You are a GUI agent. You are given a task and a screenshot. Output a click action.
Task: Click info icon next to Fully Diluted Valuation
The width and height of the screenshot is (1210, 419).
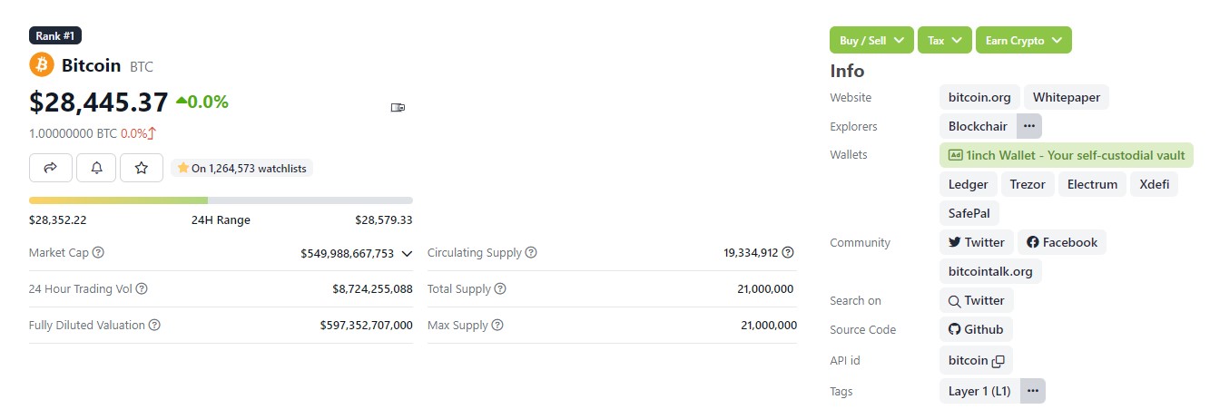[x=154, y=325]
